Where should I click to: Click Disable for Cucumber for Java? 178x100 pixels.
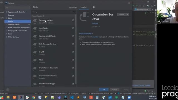click(x=122, y=14)
